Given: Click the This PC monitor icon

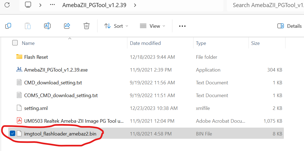Looking at the screenshot, I should tap(28, 5).
